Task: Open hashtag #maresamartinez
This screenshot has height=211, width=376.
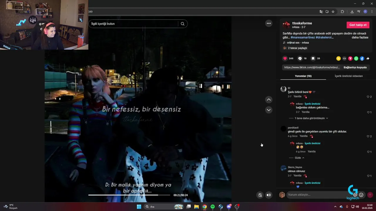Action: coord(303,38)
